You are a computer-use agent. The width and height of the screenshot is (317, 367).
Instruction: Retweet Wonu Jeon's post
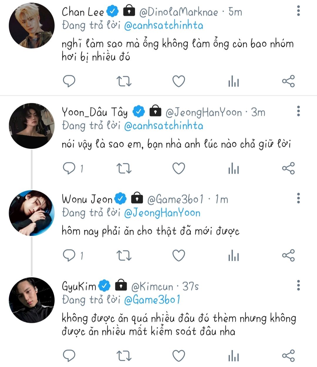[x=124, y=256]
